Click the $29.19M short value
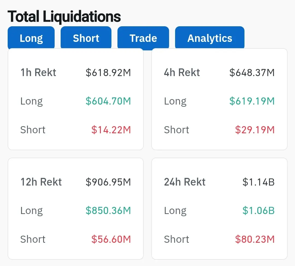Image resolution: width=295 pixels, height=266 pixels. coord(255,130)
